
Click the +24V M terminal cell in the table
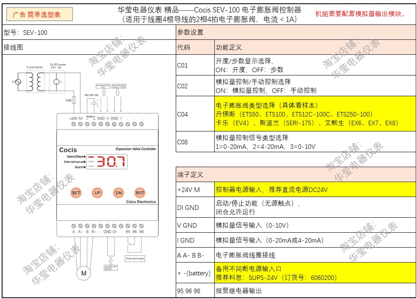[x=195, y=190]
